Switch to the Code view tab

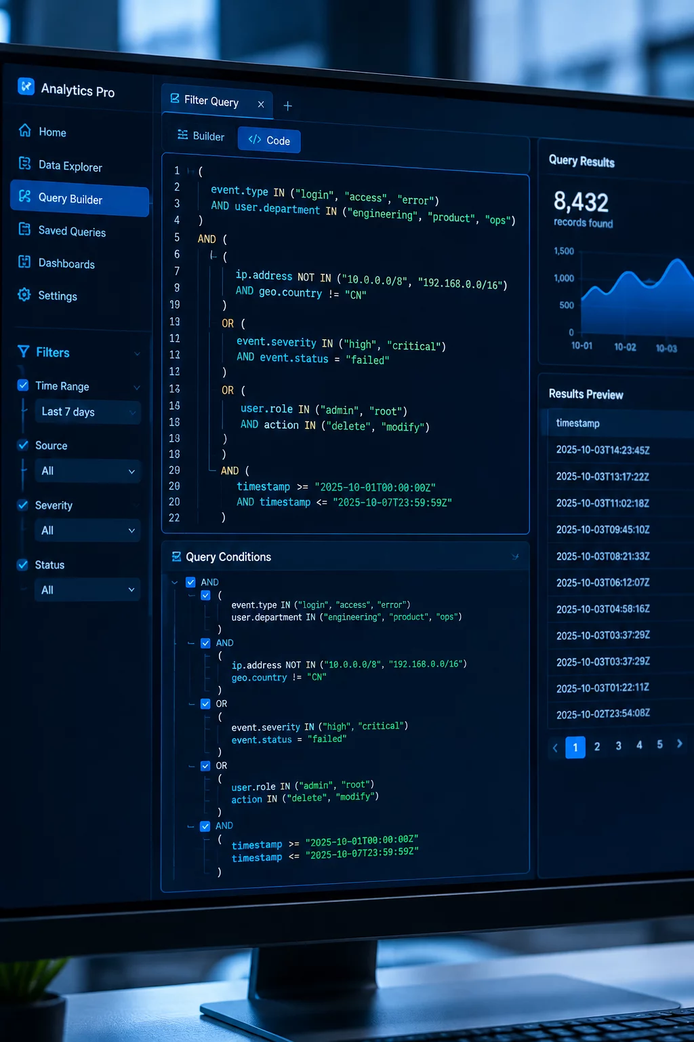click(269, 140)
